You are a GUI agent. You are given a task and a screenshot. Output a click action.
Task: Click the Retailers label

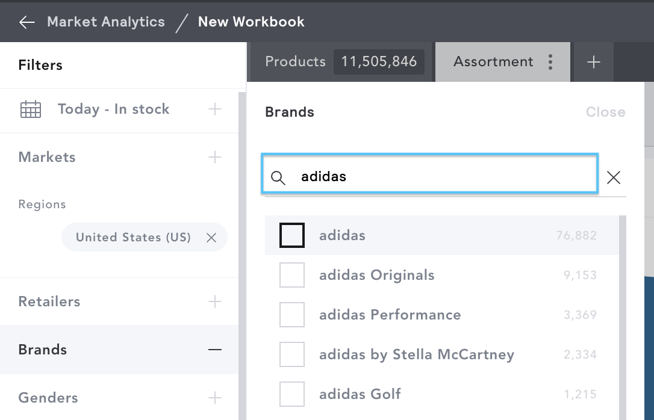[x=49, y=301]
